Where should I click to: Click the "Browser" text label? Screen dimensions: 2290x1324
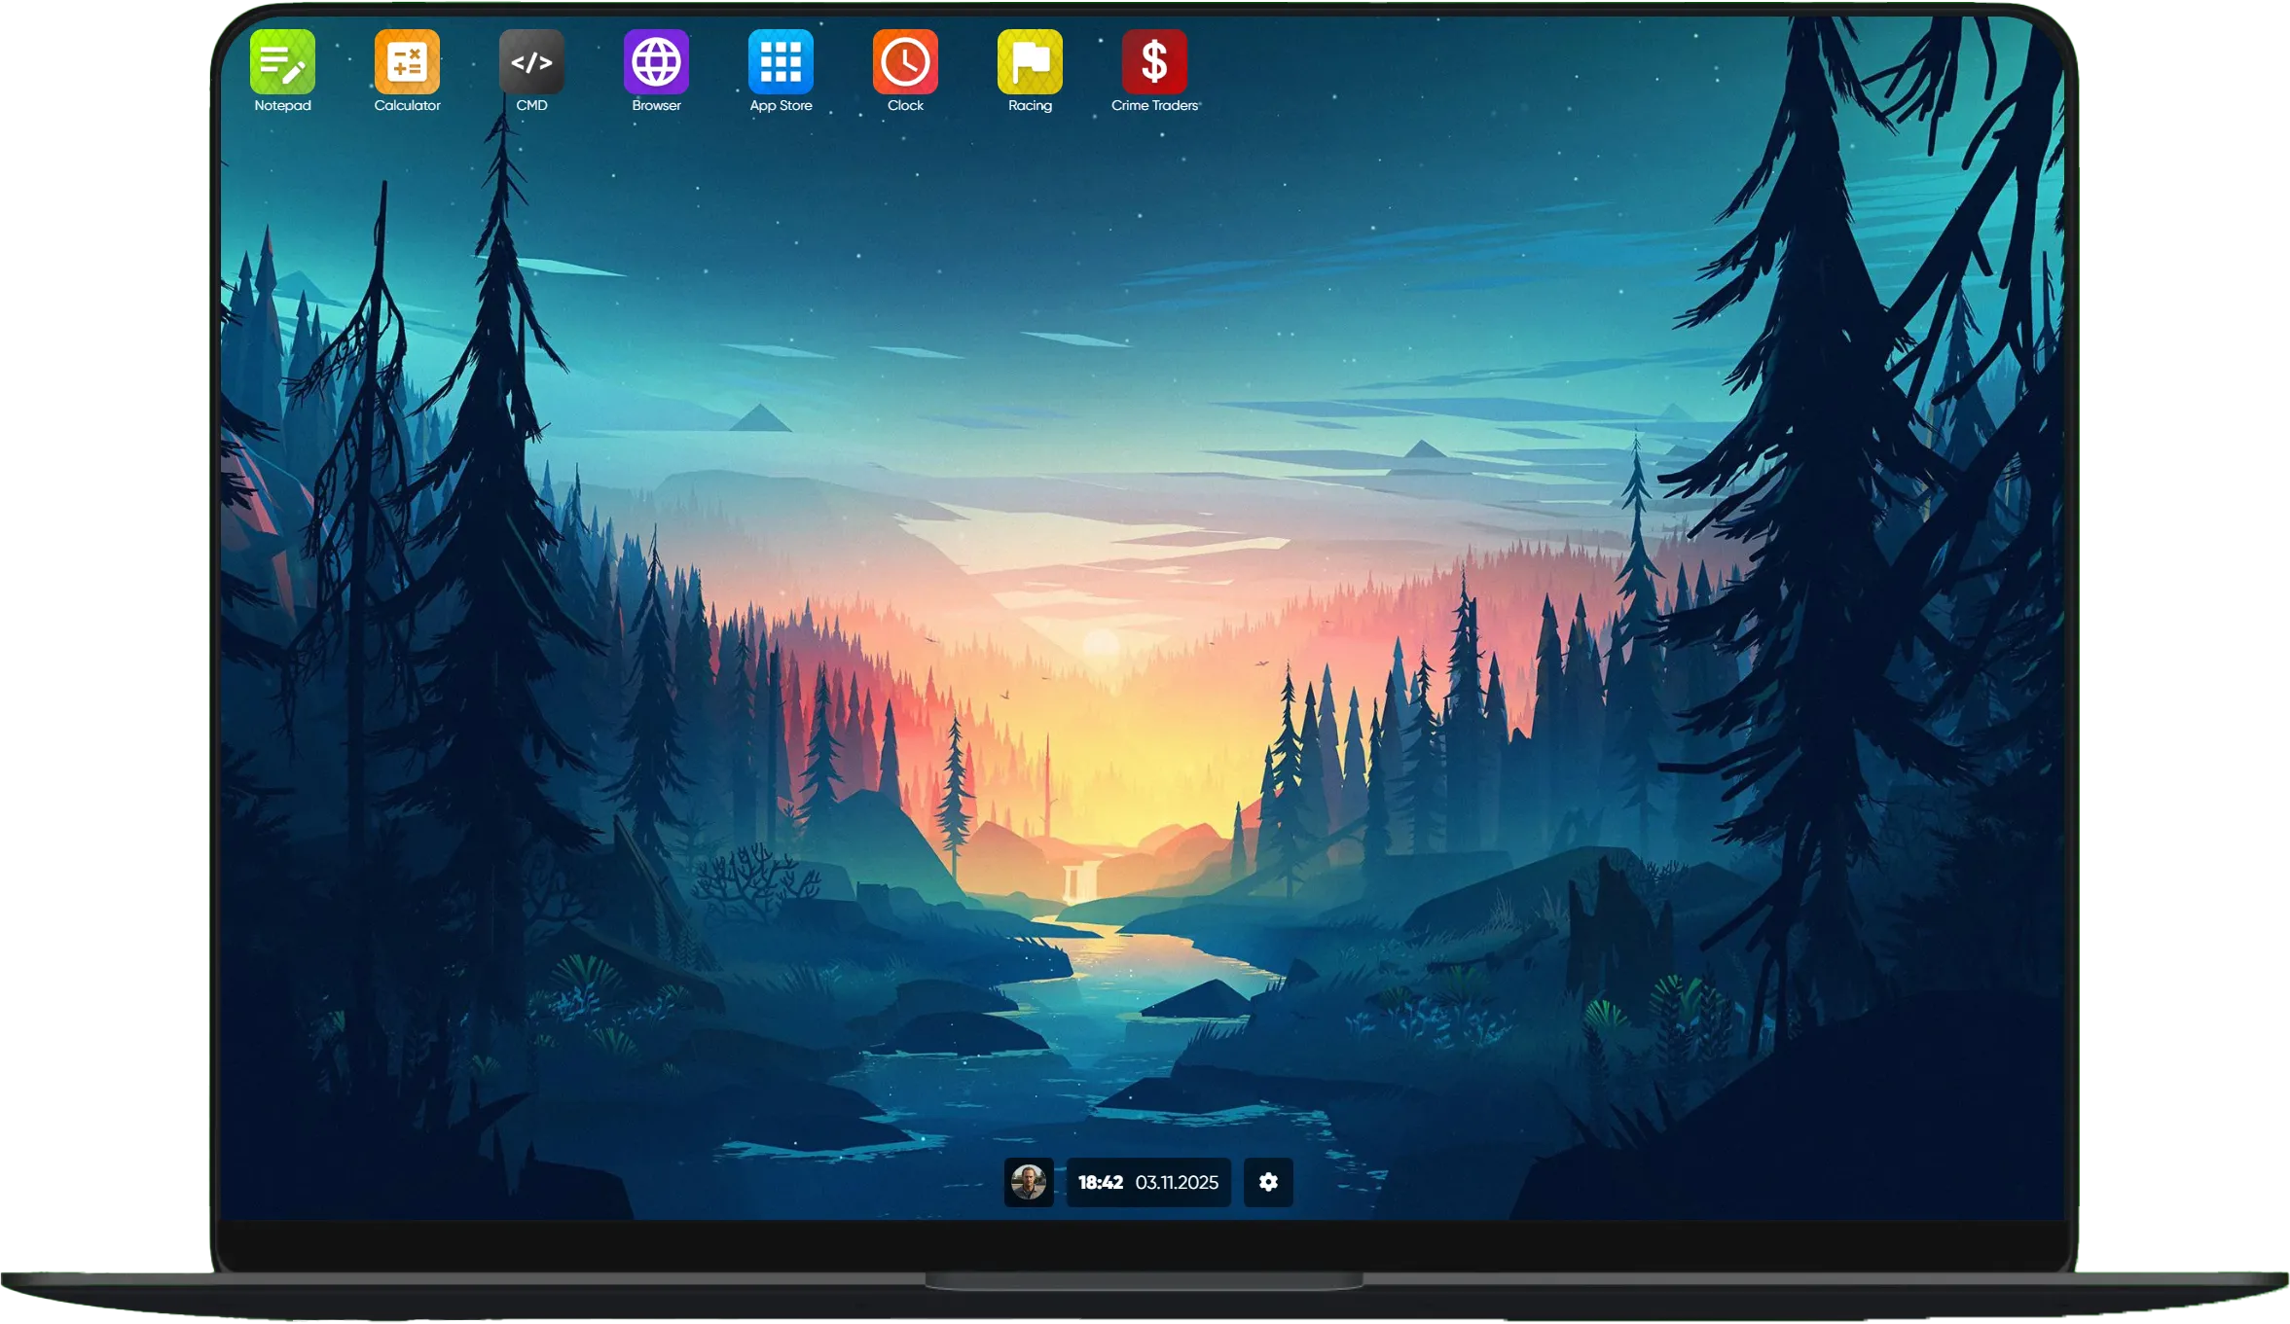click(x=656, y=105)
